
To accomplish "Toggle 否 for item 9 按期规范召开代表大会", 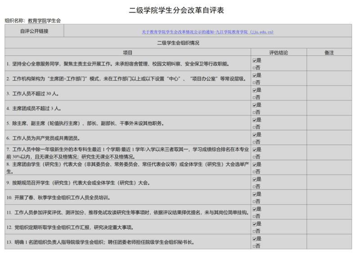I will tap(254, 187).
